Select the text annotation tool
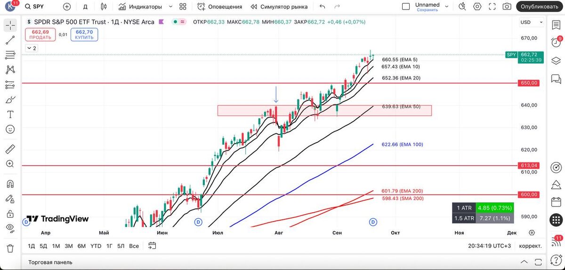 pos(10,114)
